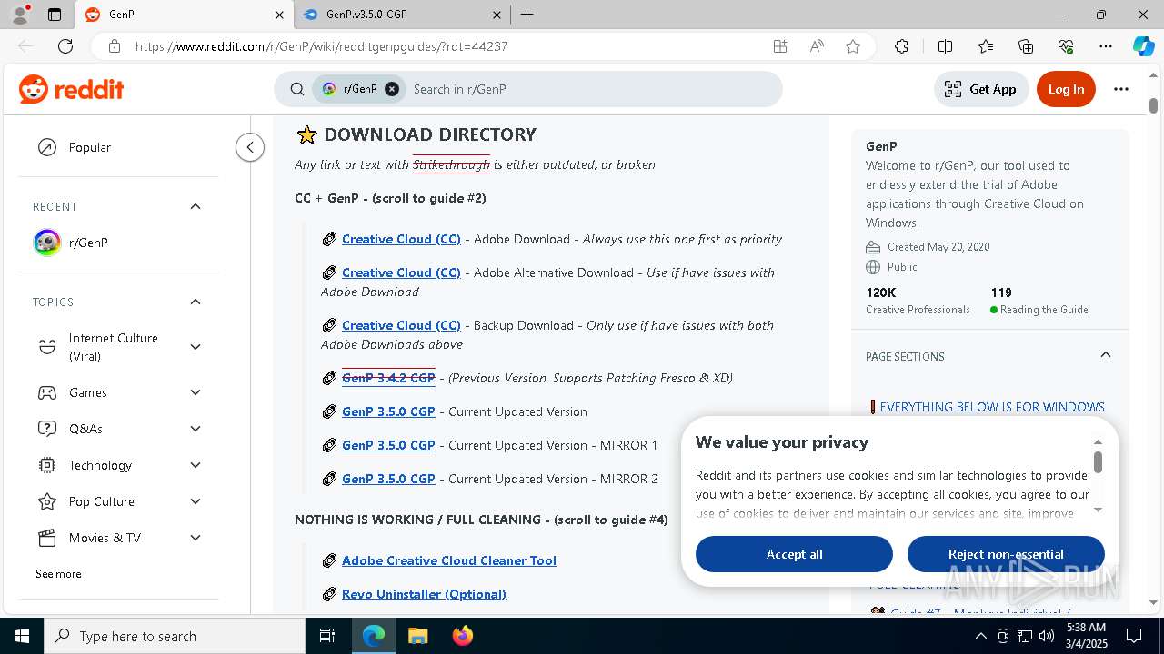This screenshot has width=1164, height=654.
Task: Switch to the GenP.v3.5.0-CGP browser tab
Action: 405,15
